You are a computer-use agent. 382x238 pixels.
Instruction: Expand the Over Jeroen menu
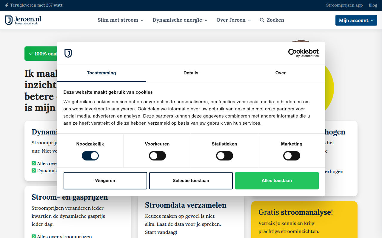[234, 20]
